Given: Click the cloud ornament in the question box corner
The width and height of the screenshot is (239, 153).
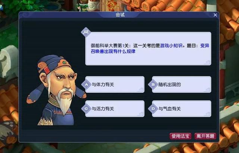Looking at the screenshot, I should click(x=208, y=62).
